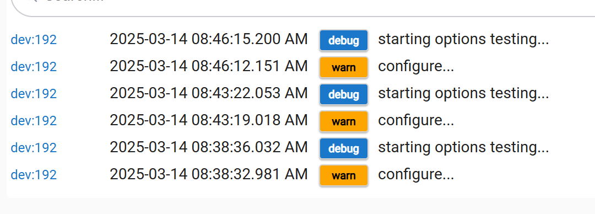Select the 08:46:12.151 AM timestamp
The height and width of the screenshot is (214, 595).
pos(209,66)
